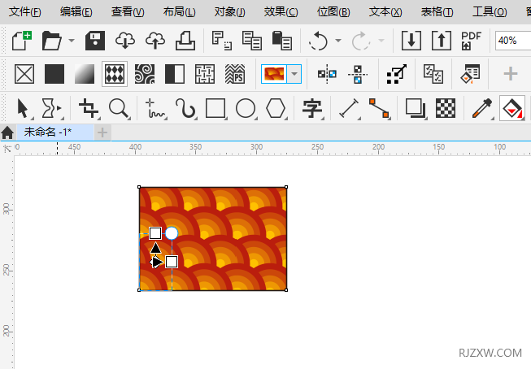The width and height of the screenshot is (531, 369).
Task: Select the Text tool 字
Action: click(x=312, y=108)
